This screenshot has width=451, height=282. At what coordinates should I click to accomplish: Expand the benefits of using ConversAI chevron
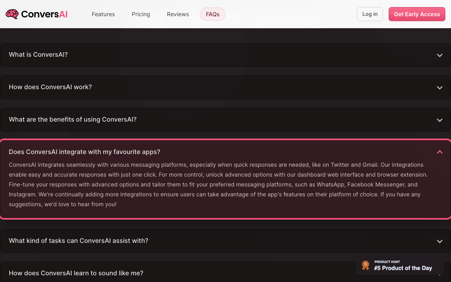pyautogui.click(x=440, y=120)
